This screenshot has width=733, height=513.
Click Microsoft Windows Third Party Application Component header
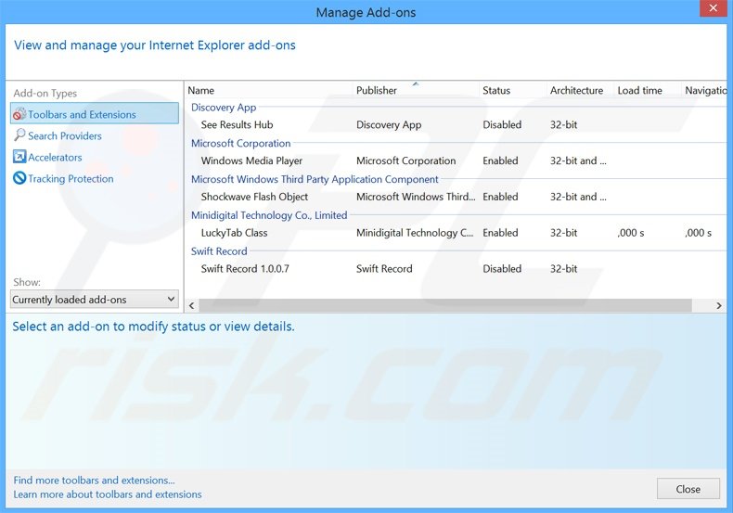pyautogui.click(x=315, y=179)
